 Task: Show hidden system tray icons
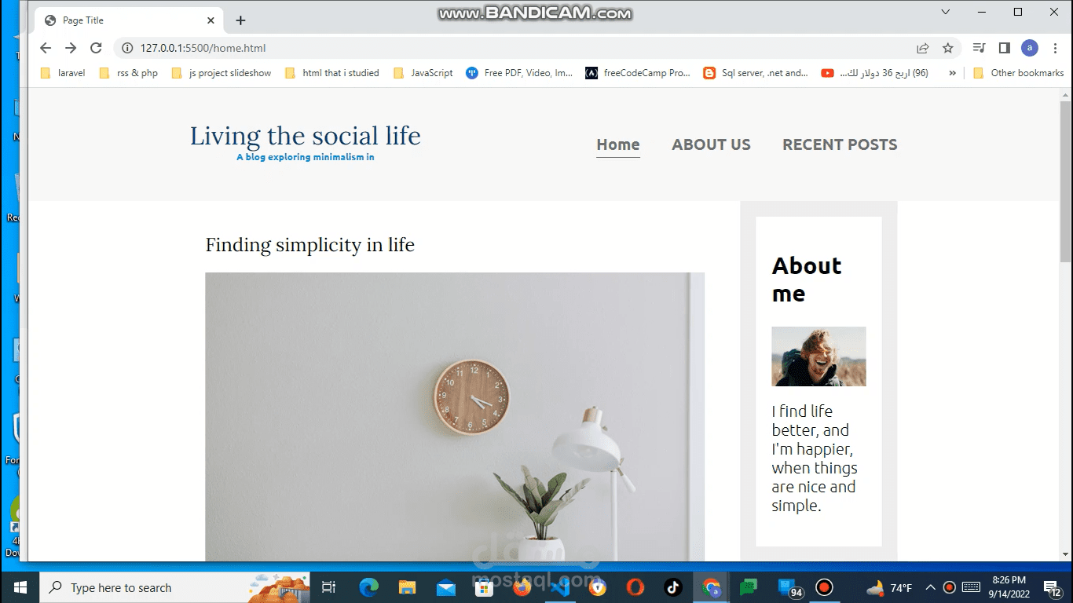[931, 587]
